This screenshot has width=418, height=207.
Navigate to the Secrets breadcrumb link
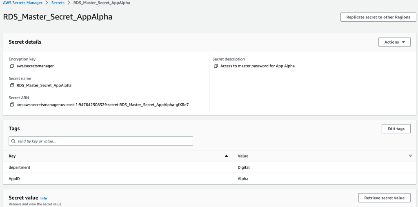[x=58, y=3]
